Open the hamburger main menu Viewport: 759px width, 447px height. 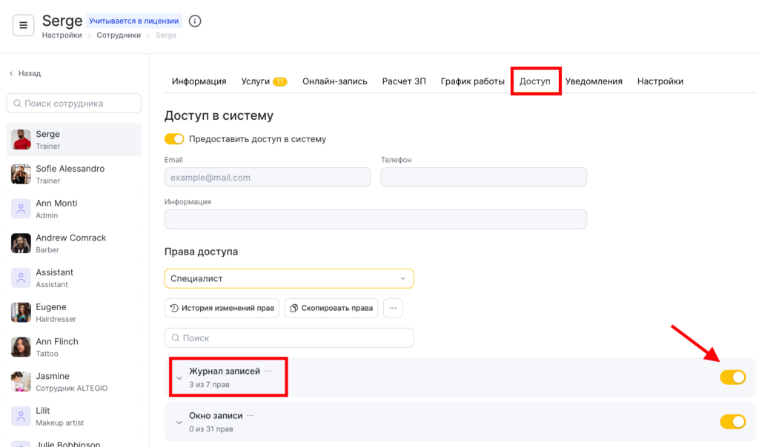[23, 25]
